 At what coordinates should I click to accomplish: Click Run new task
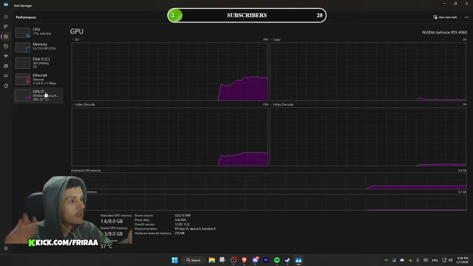[445, 17]
